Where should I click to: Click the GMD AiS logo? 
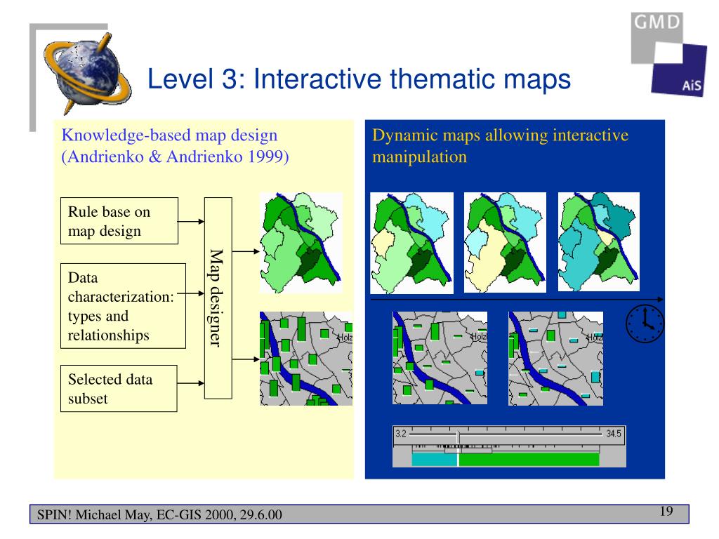click(x=669, y=54)
